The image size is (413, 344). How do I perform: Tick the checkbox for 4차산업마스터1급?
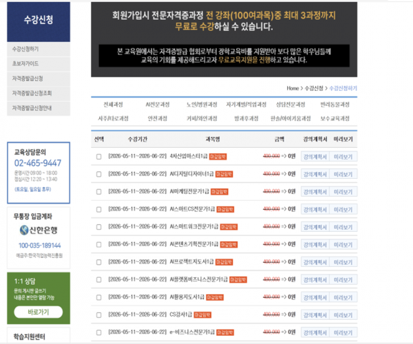point(98,157)
